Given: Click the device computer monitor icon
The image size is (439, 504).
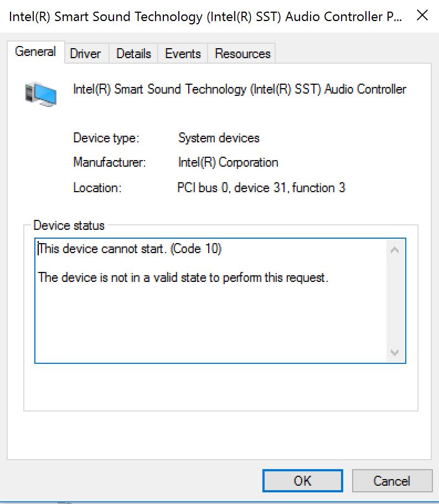Looking at the screenshot, I should (x=41, y=92).
